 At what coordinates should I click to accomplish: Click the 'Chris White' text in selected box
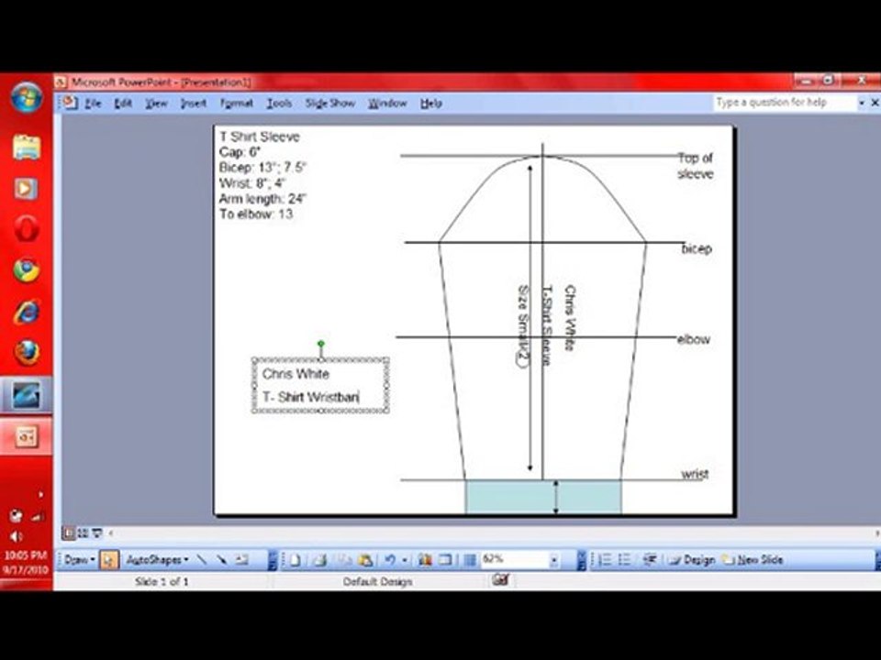point(296,374)
